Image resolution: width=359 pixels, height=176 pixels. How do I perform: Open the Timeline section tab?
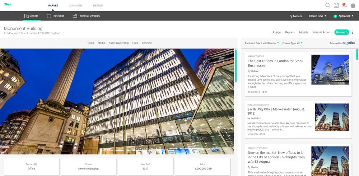pyautogui.click(x=147, y=43)
